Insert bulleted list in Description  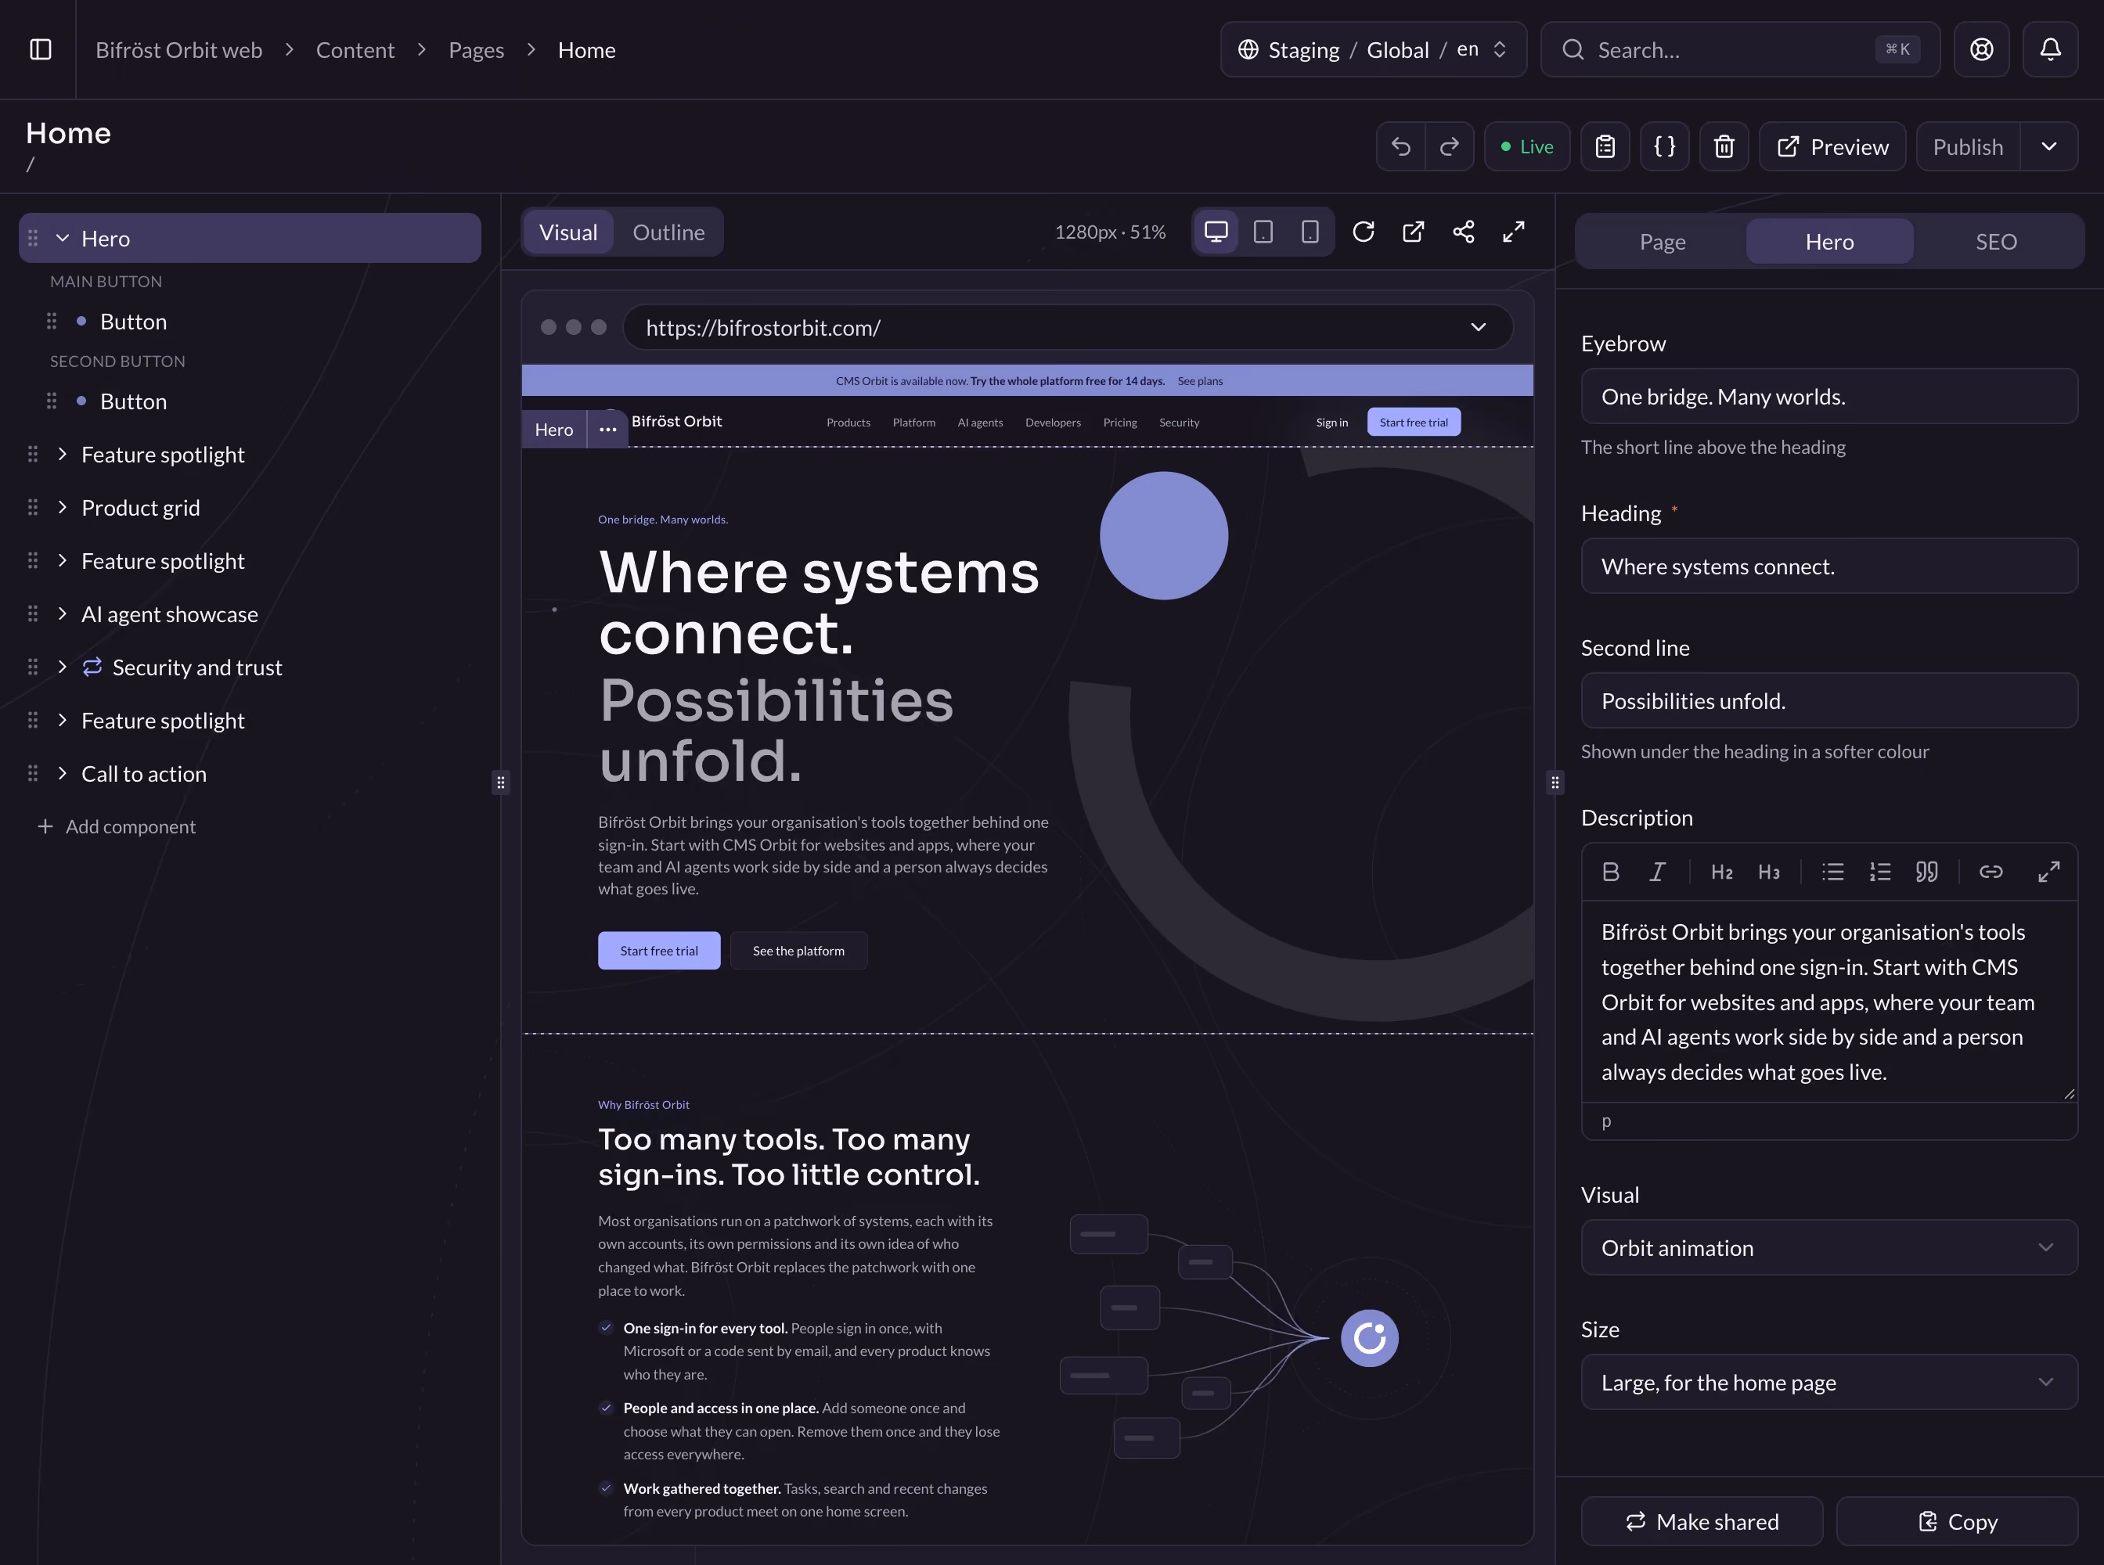click(1833, 872)
